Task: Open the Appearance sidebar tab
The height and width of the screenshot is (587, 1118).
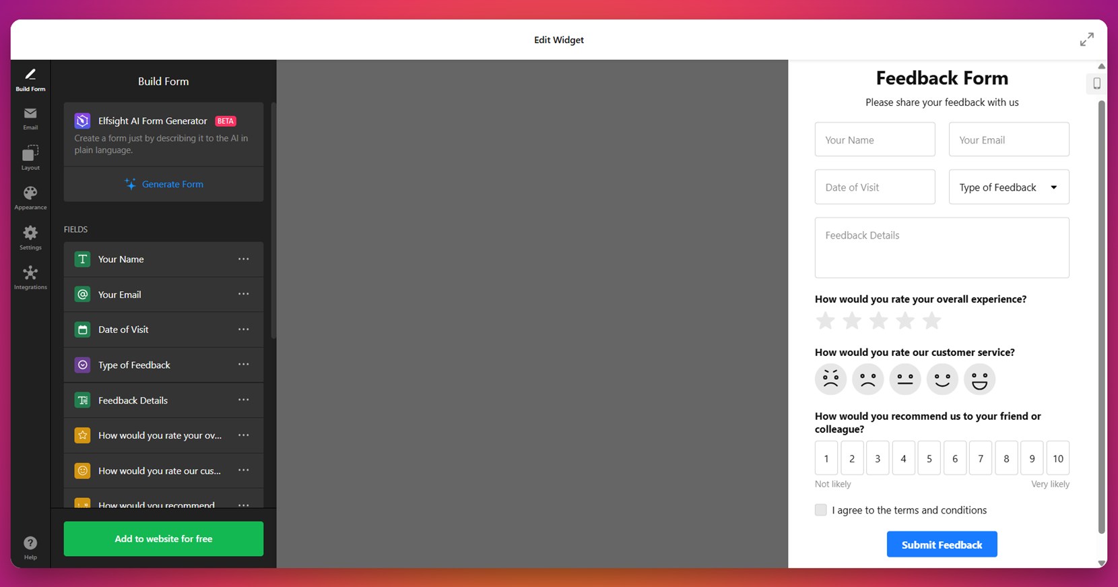Action: pos(30,198)
